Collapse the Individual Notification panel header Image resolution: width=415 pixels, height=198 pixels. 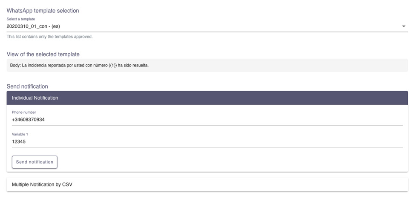point(207,98)
